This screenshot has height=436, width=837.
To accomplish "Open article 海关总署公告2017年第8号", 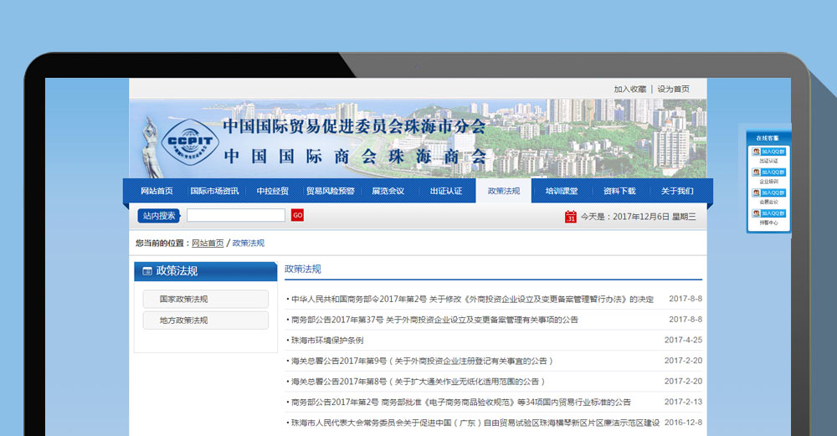I will point(418,382).
